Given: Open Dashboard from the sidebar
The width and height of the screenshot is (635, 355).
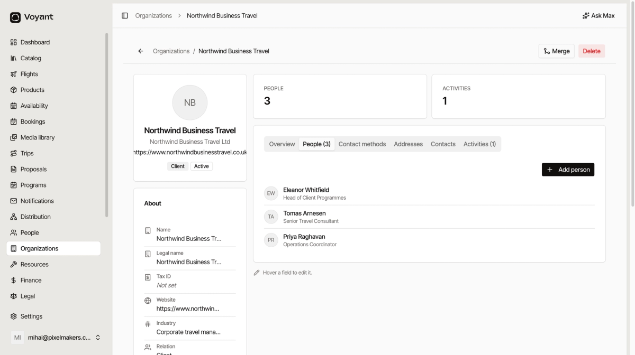Looking at the screenshot, I should click(x=53, y=42).
